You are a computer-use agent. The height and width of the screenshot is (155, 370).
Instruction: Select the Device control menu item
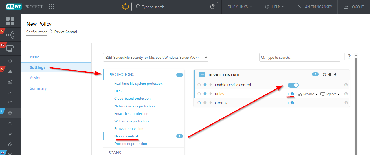click(x=126, y=136)
